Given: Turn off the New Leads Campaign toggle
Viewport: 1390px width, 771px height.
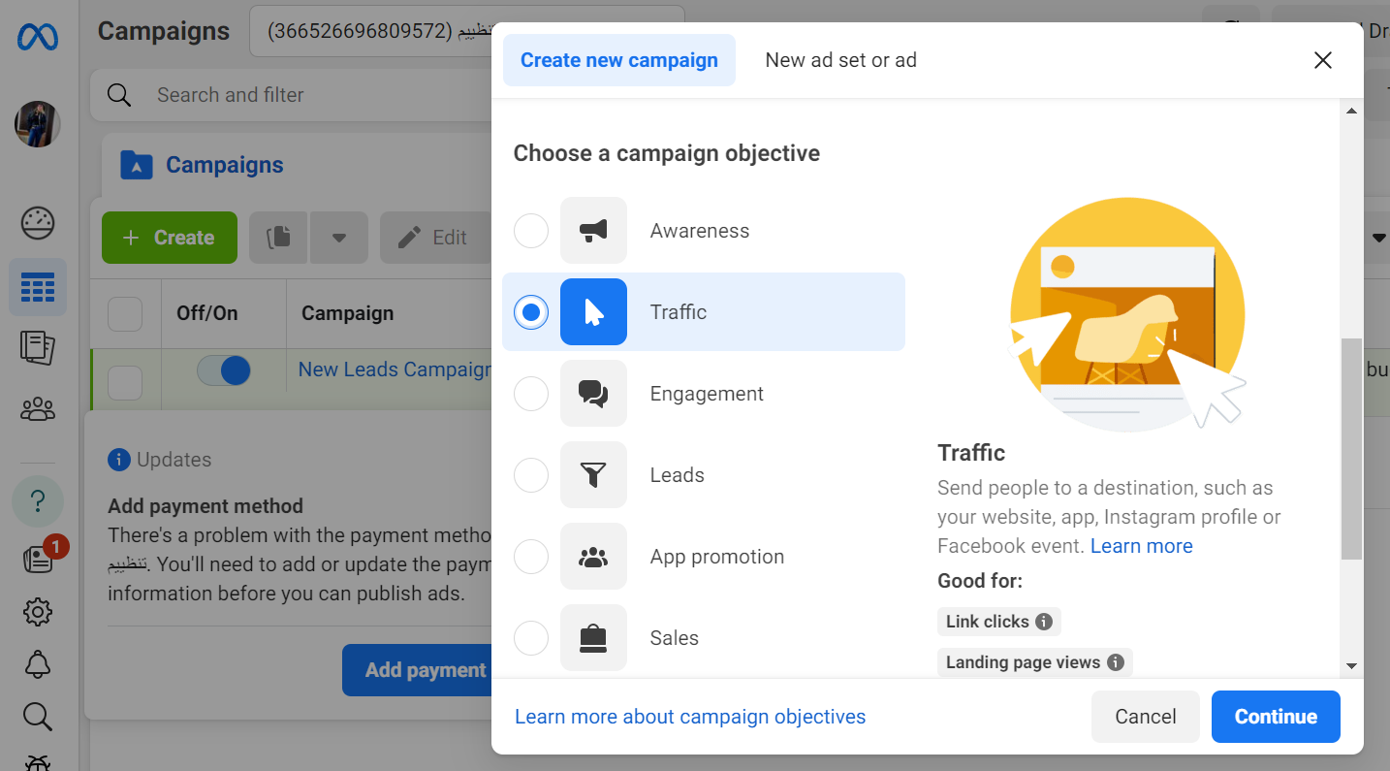Looking at the screenshot, I should pyautogui.click(x=222, y=369).
